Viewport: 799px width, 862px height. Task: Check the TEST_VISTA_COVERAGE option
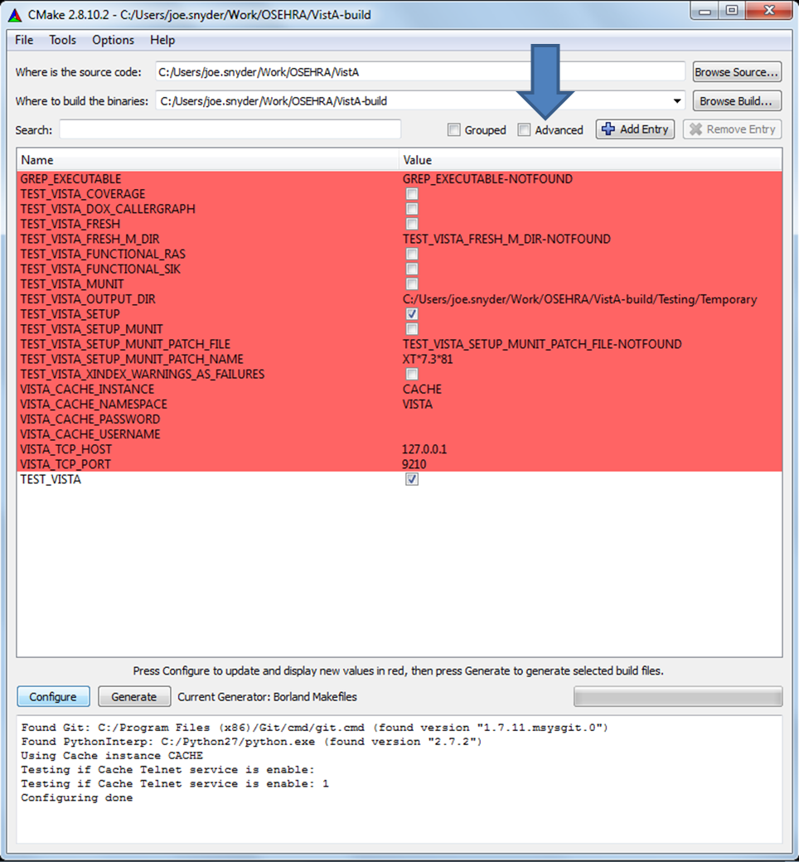[x=412, y=194]
